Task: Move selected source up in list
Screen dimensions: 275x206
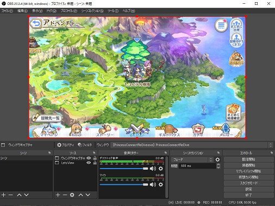Action: coord(81,195)
